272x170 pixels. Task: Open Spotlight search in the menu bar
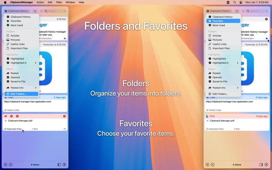coord(235,2)
